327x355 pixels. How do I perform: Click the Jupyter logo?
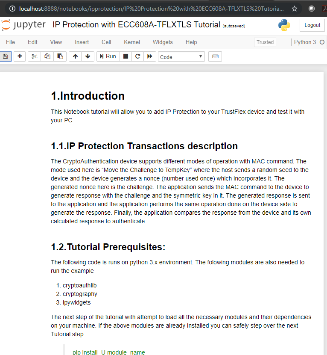[23, 25]
